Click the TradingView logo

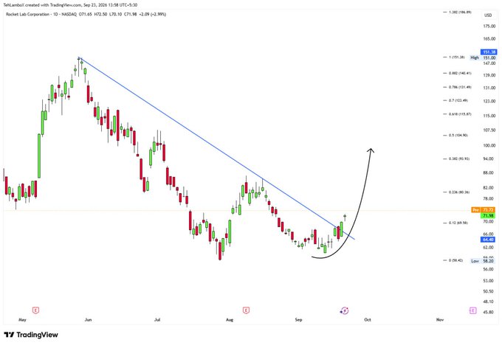click(31, 335)
